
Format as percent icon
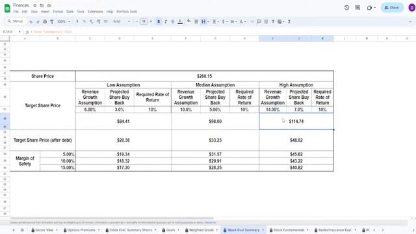pos(84,21)
